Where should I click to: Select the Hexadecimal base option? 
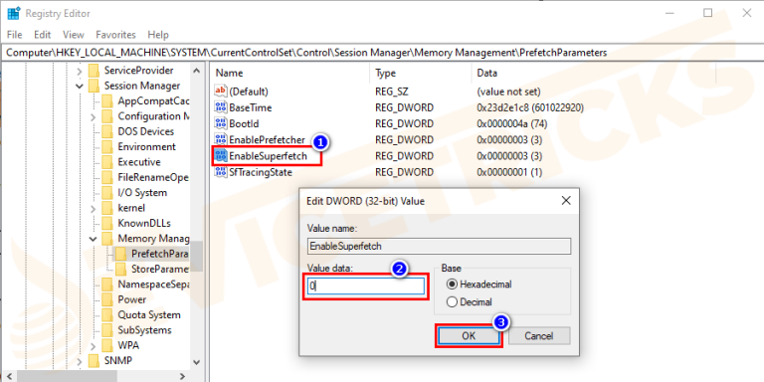click(452, 285)
